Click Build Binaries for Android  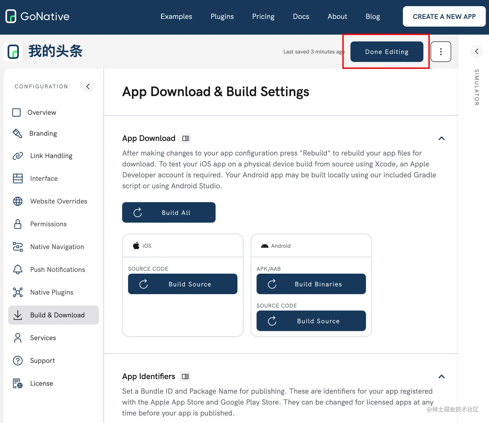[311, 284]
